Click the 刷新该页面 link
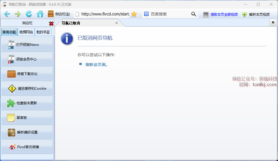Screen dimensions: 278x161 [x=96, y=65]
